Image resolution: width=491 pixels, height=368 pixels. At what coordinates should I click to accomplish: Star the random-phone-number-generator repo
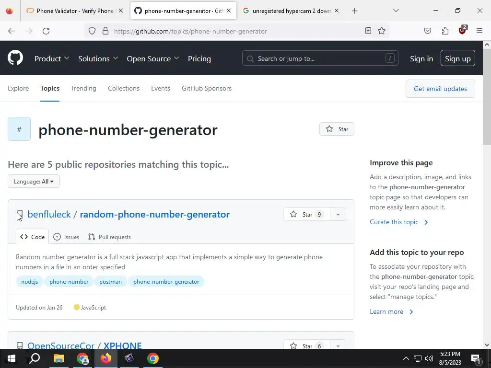point(307,214)
